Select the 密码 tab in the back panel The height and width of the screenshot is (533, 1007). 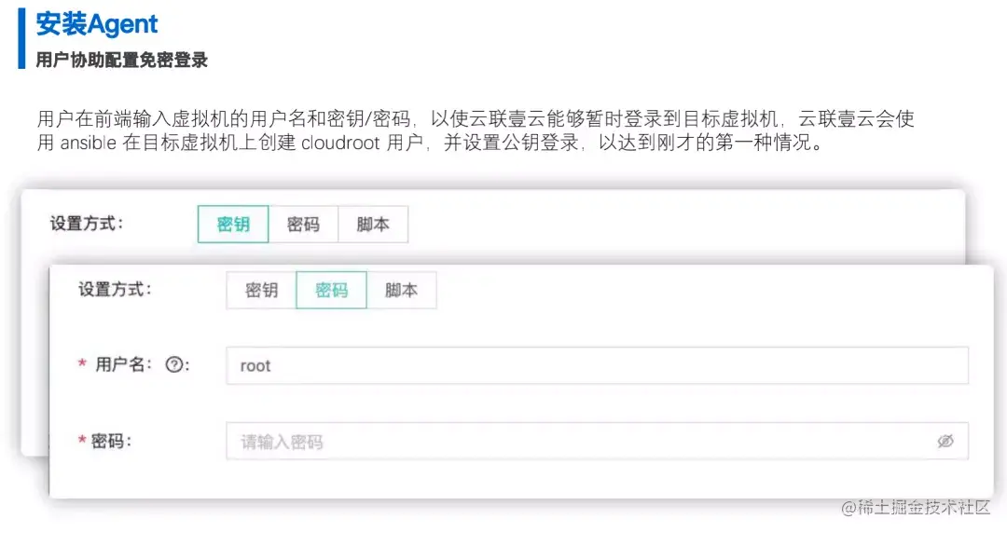pyautogui.click(x=303, y=225)
